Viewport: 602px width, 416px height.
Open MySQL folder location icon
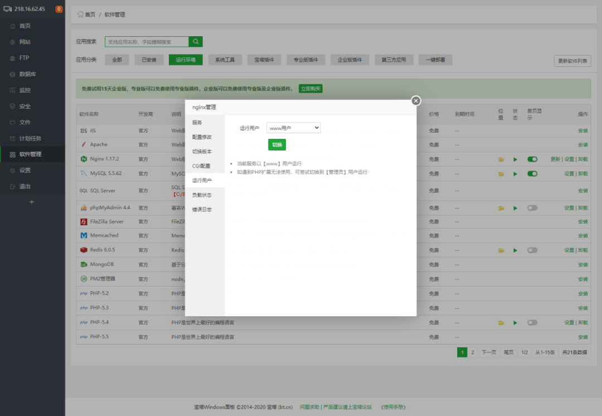pyautogui.click(x=501, y=173)
